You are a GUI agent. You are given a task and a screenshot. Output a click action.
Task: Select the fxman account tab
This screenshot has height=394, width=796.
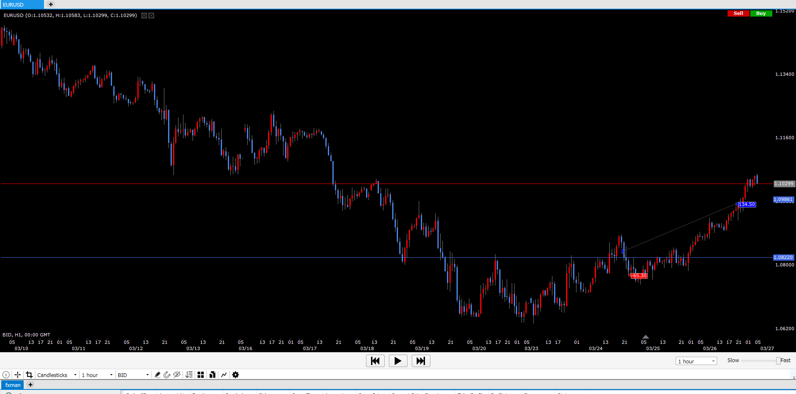(x=13, y=385)
